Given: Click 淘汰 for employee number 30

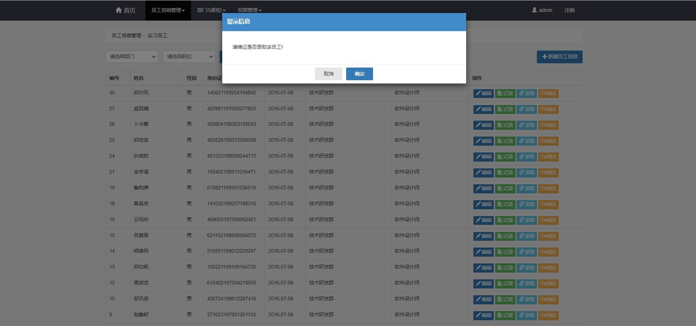Looking at the screenshot, I should coord(548,93).
